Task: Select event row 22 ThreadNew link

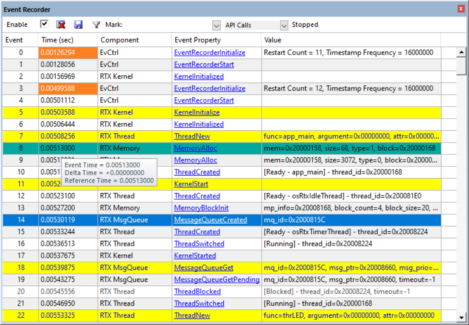Action: point(192,315)
